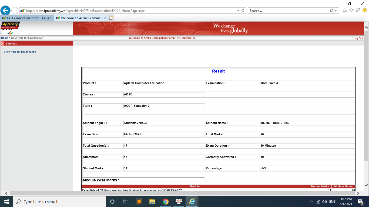Open Favorites with the star icon
The height and width of the screenshot is (207, 369).
(x=351, y=11)
